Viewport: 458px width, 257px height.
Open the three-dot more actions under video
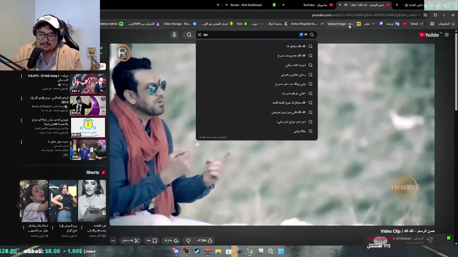point(113,241)
